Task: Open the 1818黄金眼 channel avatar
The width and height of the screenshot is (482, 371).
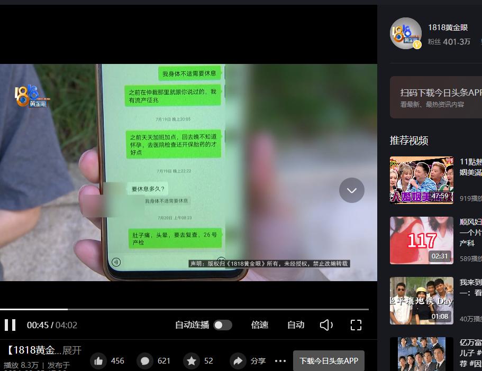Action: (405, 33)
